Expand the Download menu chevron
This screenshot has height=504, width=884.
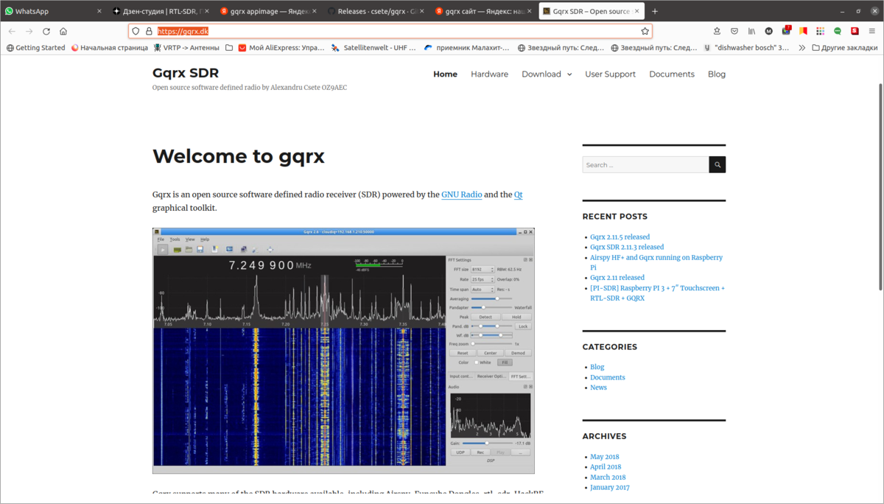[x=569, y=74]
